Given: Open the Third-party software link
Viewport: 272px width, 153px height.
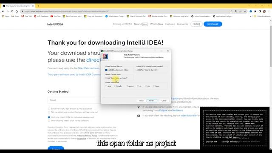Looking at the screenshot, I should pyautogui.click(x=74, y=75).
